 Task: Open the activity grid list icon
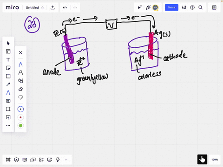41,160
